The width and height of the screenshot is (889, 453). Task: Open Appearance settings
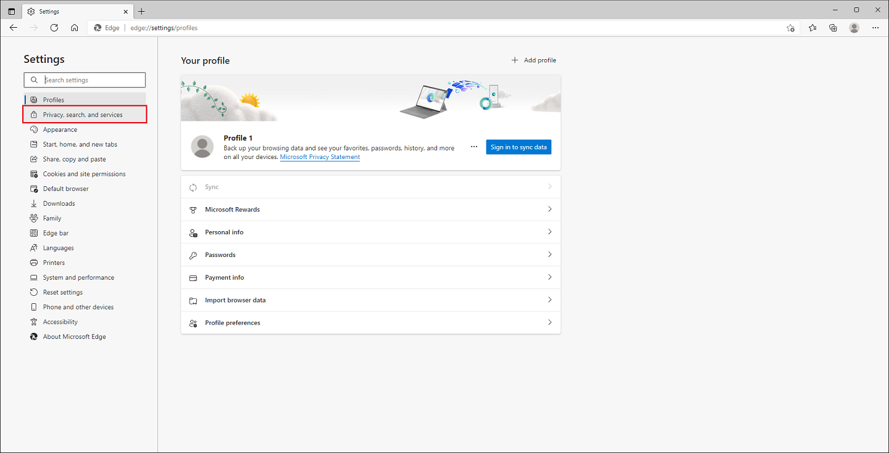pos(85,129)
